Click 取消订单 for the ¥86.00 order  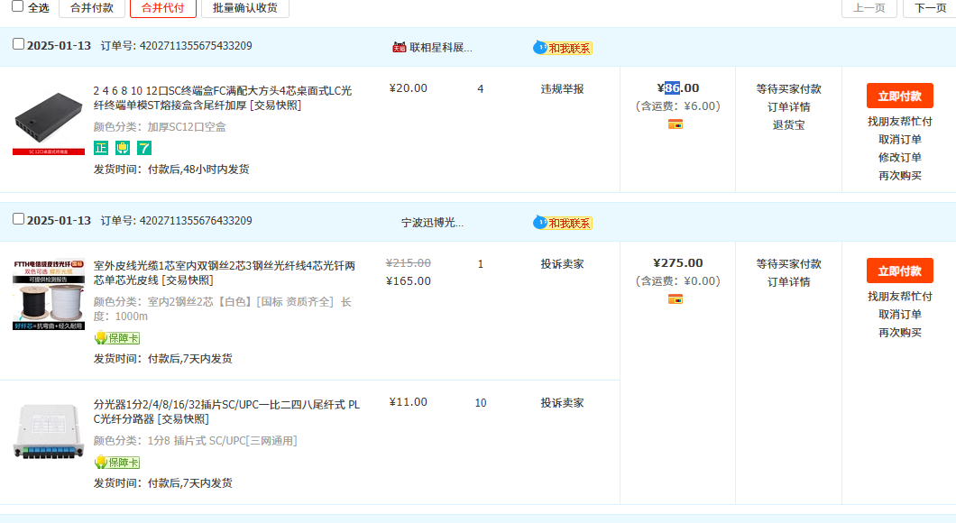click(x=899, y=140)
